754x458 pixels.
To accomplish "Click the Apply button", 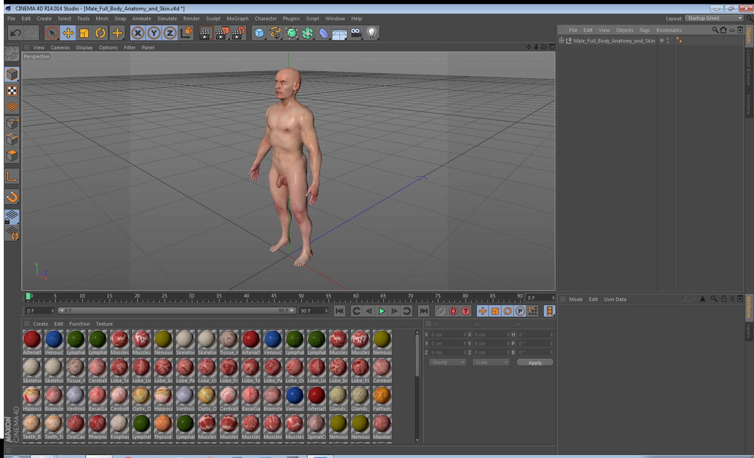I will (535, 363).
